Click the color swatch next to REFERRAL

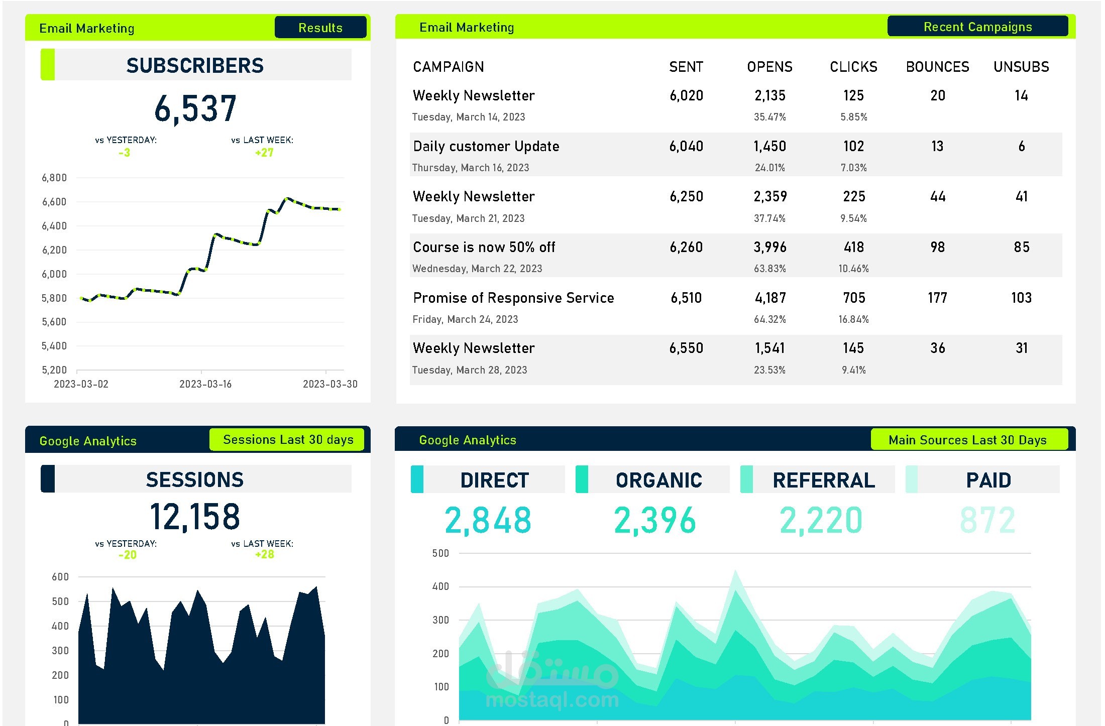pyautogui.click(x=746, y=479)
